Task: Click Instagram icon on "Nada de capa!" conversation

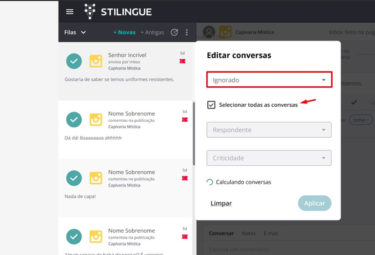Action: (96, 178)
